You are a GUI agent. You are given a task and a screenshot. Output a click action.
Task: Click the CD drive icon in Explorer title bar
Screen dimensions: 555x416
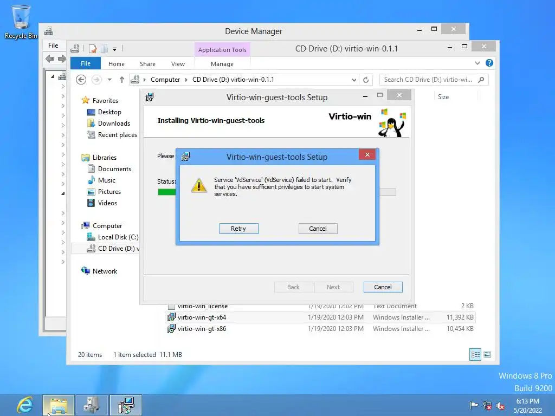tap(75, 48)
